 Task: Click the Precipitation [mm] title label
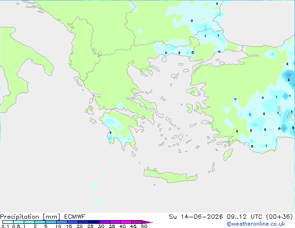click(x=30, y=217)
